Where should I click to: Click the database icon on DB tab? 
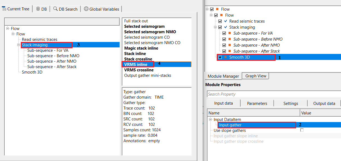click(x=38, y=9)
